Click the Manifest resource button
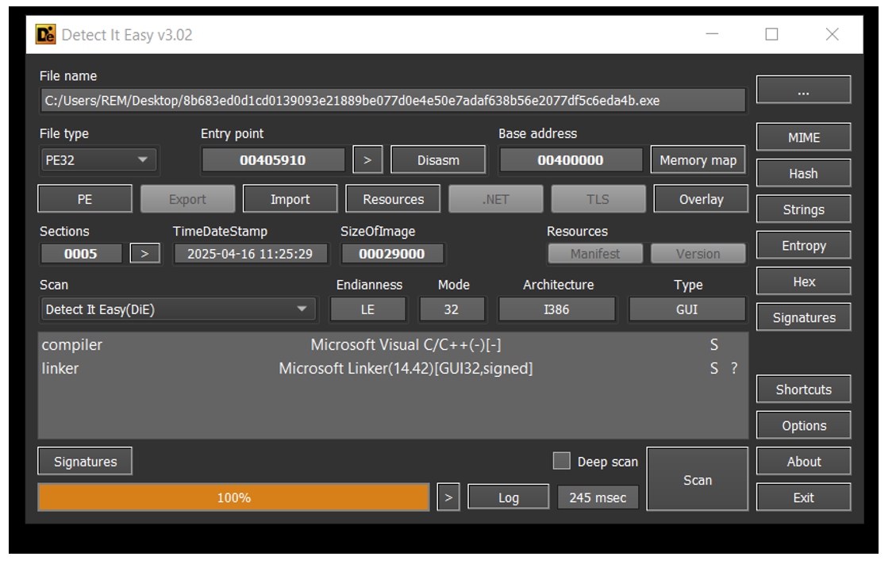The height and width of the screenshot is (568, 896). coord(595,254)
